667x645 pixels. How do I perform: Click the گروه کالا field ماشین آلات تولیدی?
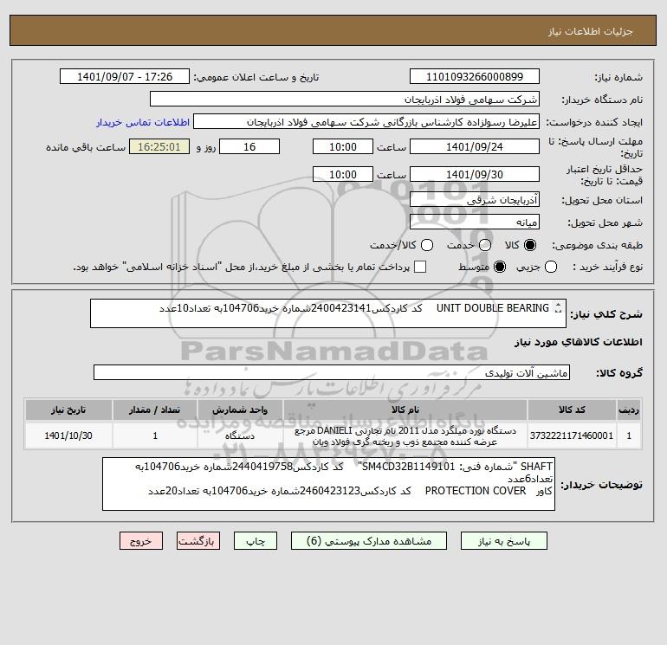[332, 372]
